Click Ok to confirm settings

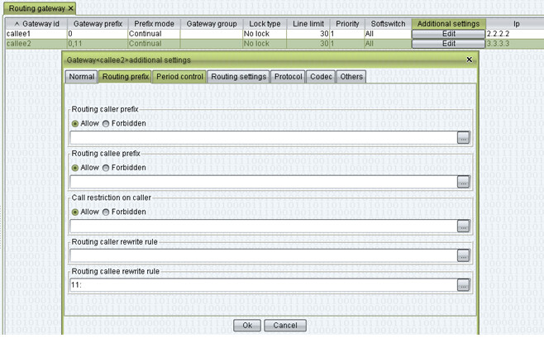246,326
